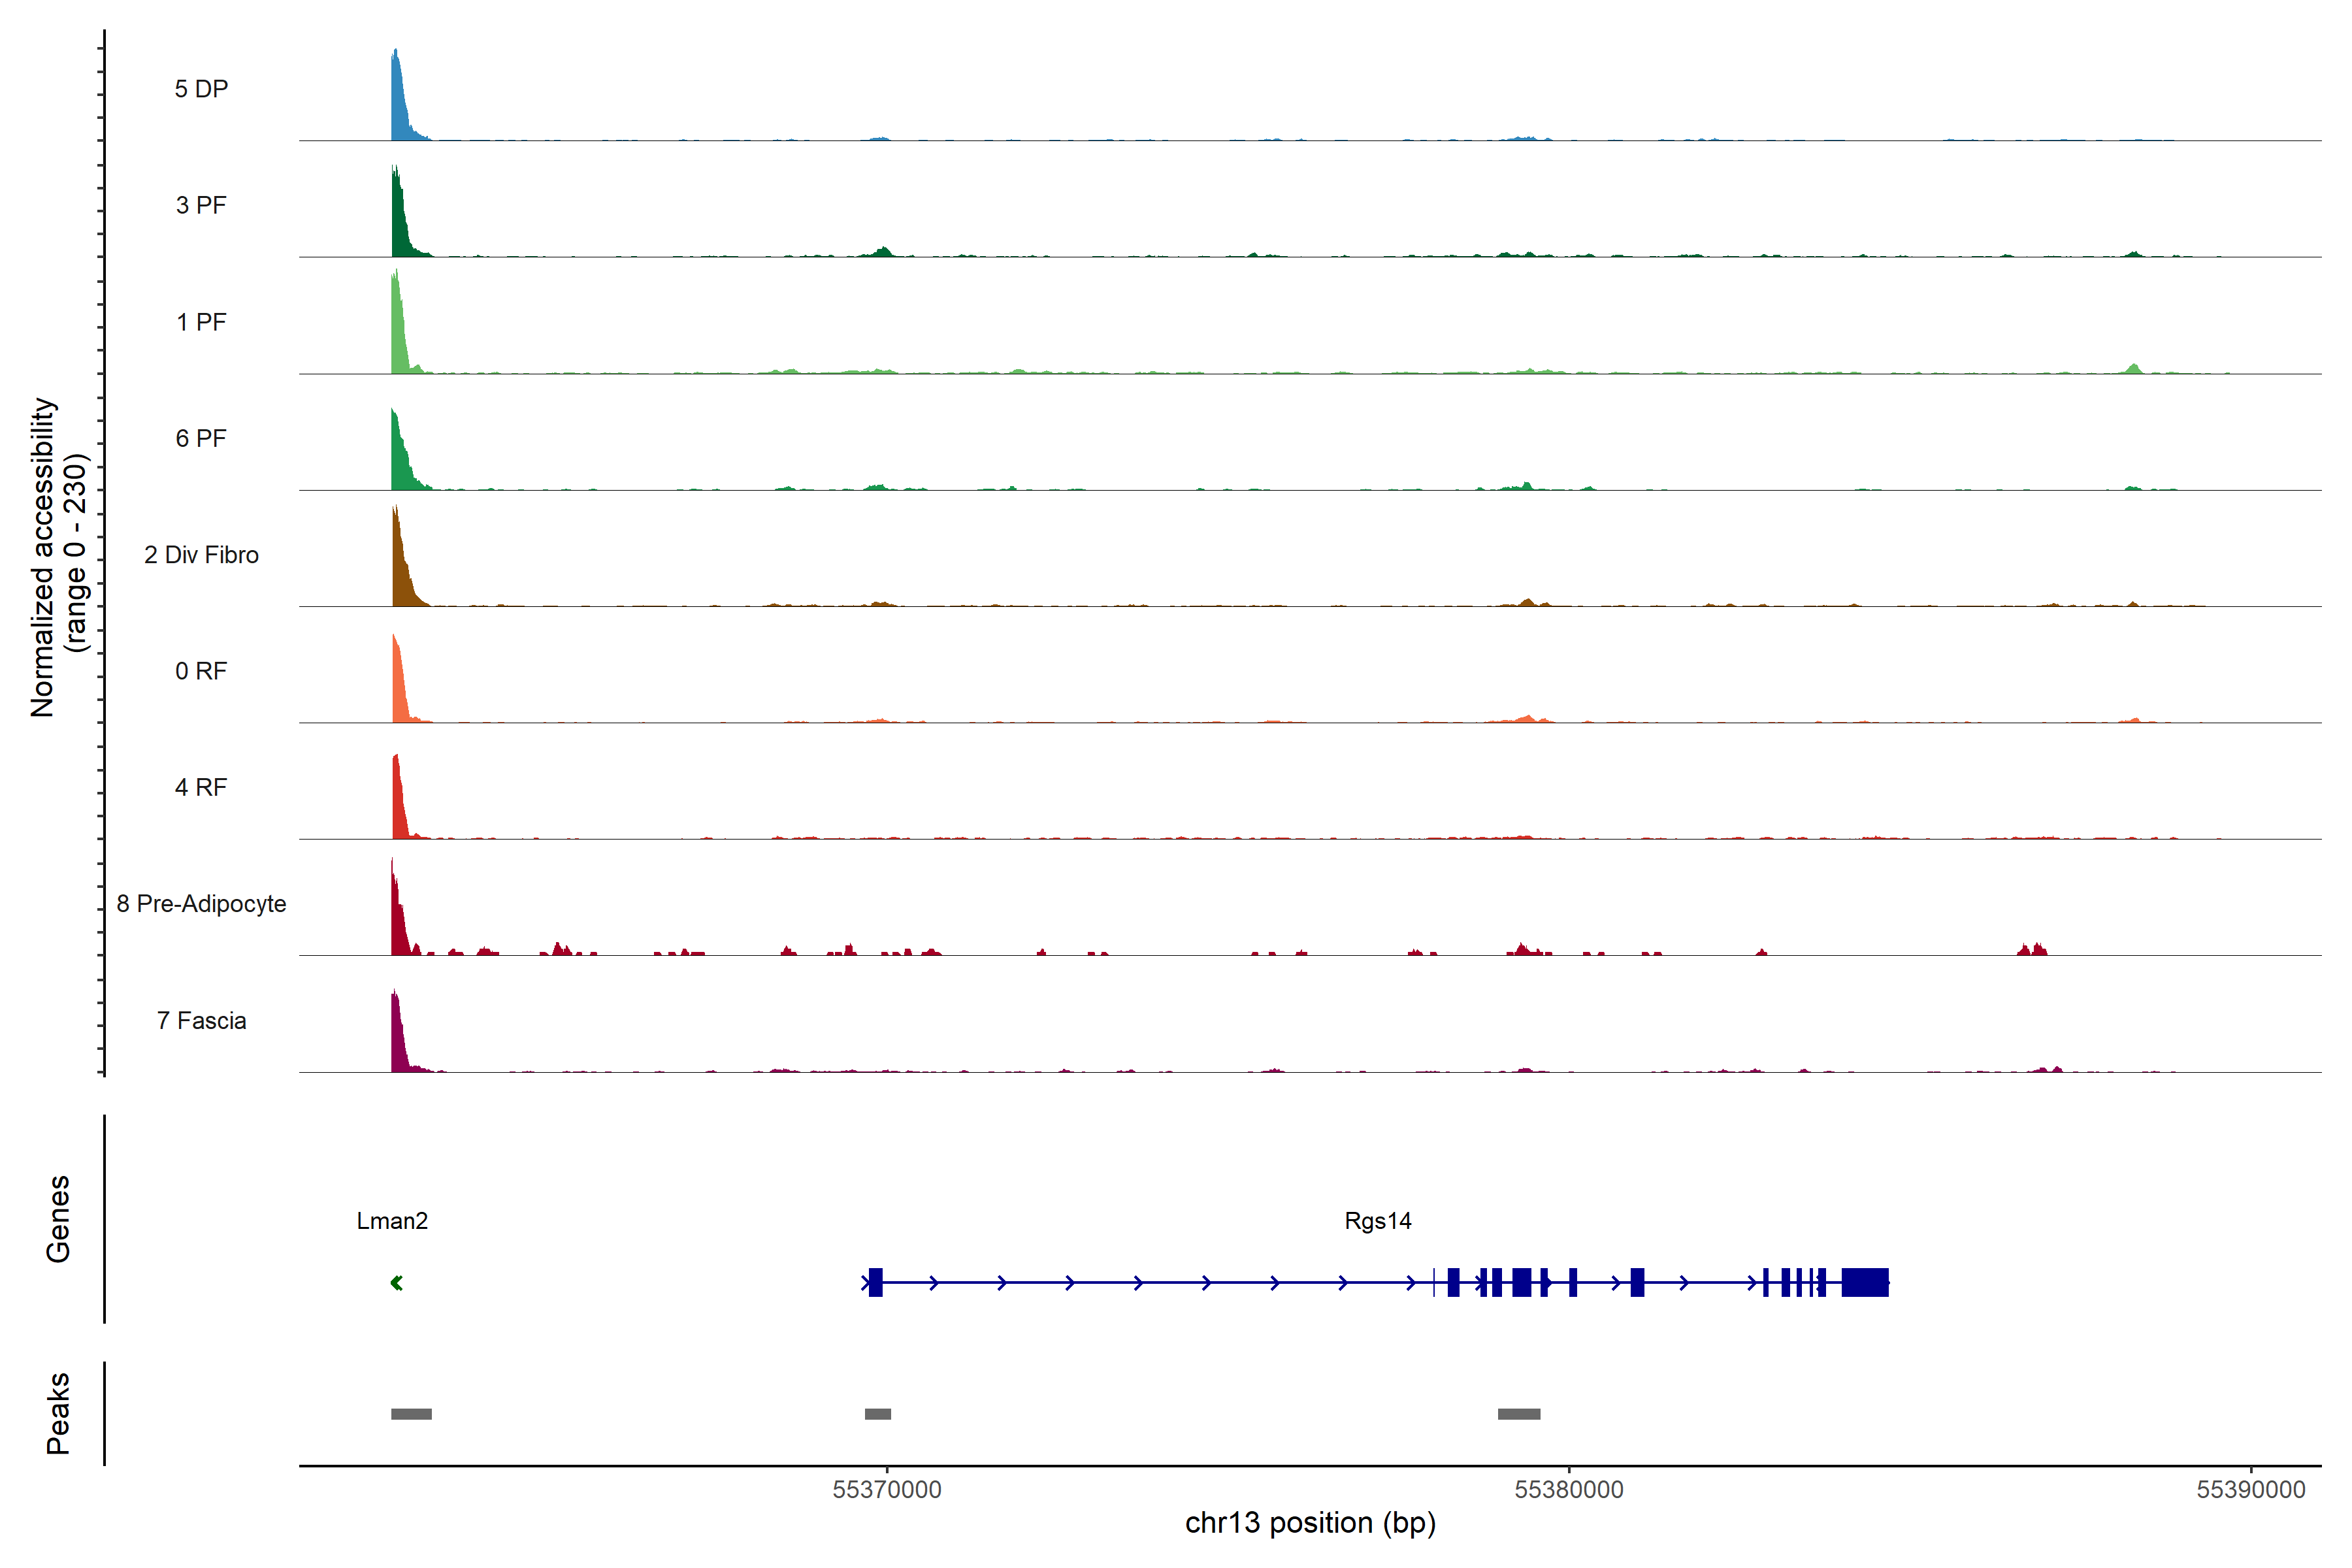This screenshot has height=1568, width=2352.
Task: Click the Rgs14 first exon block
Action: point(876,1282)
